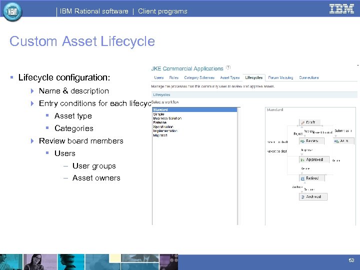This screenshot has width=360, height=270.
Task: Click the 'Users' bullet text
Action: click(x=64, y=153)
